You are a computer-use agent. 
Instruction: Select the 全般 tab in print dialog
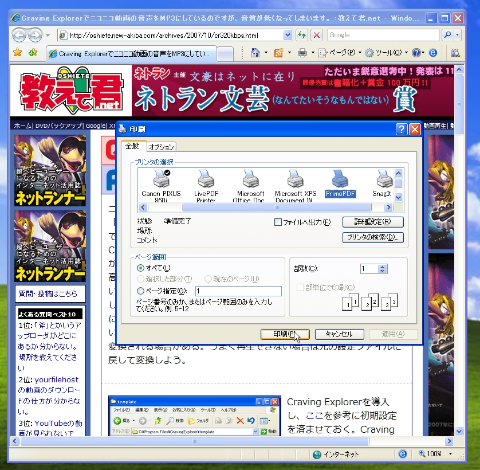[x=132, y=146]
